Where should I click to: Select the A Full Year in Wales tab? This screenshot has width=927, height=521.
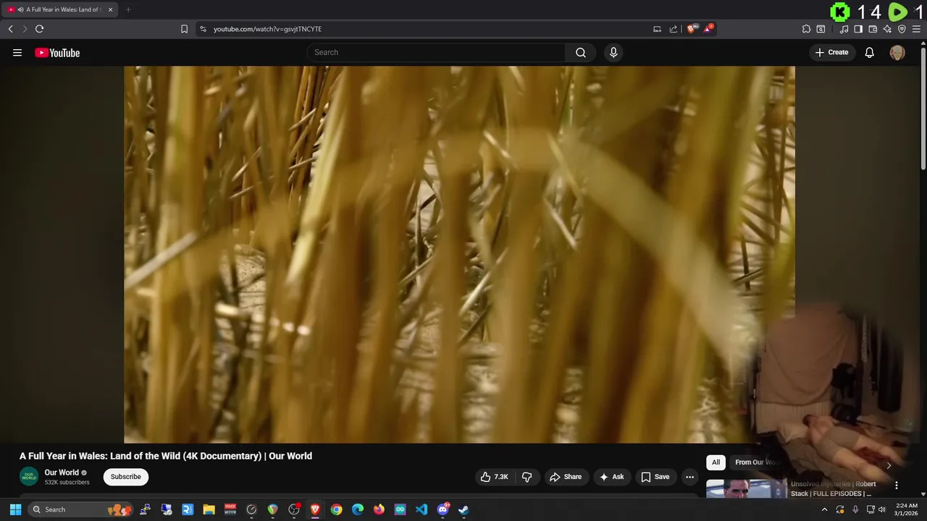(60, 9)
